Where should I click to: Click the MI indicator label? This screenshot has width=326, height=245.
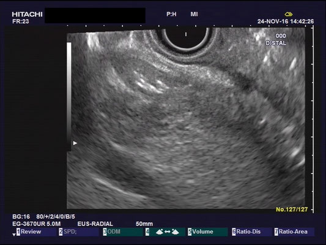click(194, 14)
